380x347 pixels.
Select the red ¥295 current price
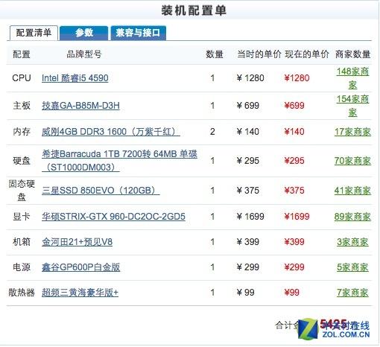[x=294, y=161]
